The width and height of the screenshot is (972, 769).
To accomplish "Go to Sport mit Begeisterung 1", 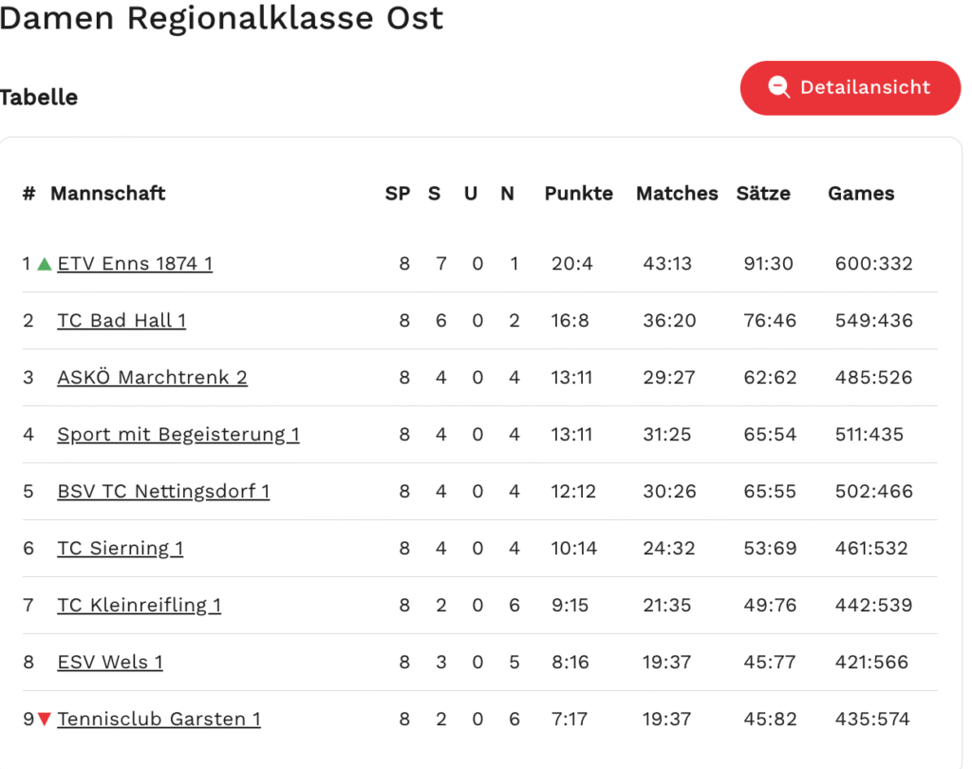I will coord(178,434).
